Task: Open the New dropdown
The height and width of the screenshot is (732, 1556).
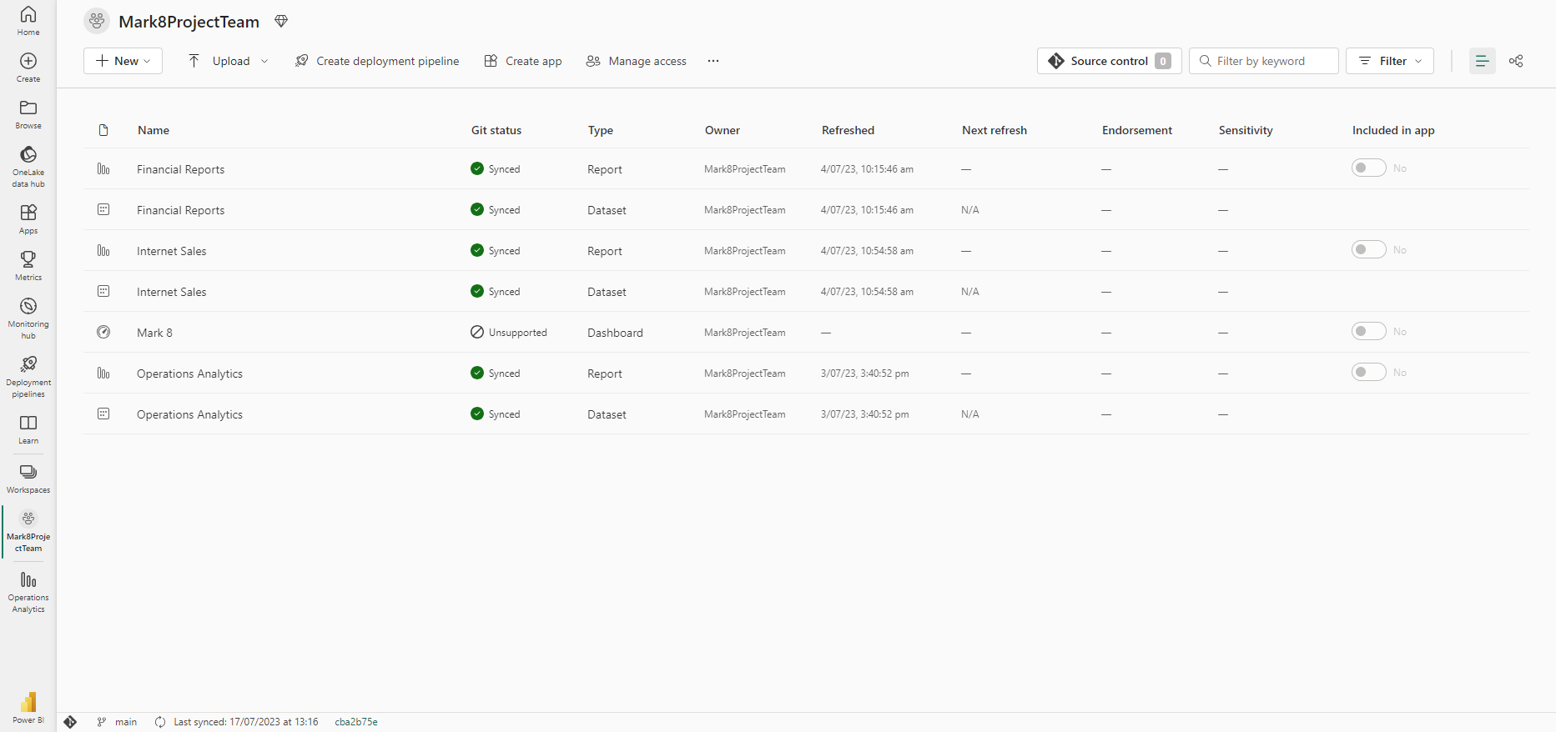Action: pos(123,61)
